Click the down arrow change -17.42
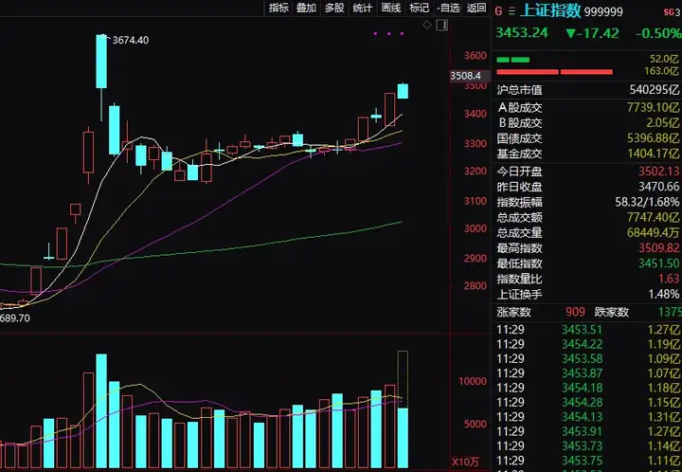The height and width of the screenshot is (472, 682). [x=592, y=33]
